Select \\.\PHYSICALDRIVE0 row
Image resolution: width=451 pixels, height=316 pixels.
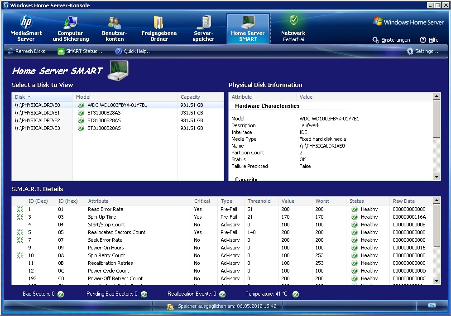(x=118, y=105)
